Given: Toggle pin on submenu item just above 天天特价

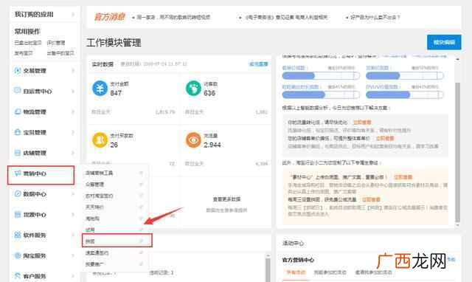Looking at the screenshot, I should point(141,196).
